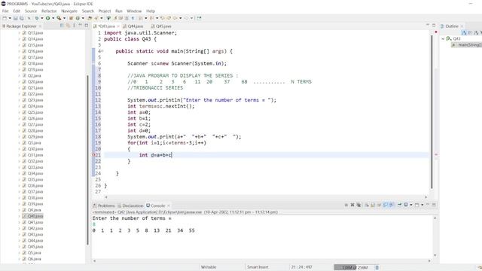Viewport: 482px width, 271px height.
Task: Click the Package Explorer vertical scrollbar
Action: pos(87,160)
